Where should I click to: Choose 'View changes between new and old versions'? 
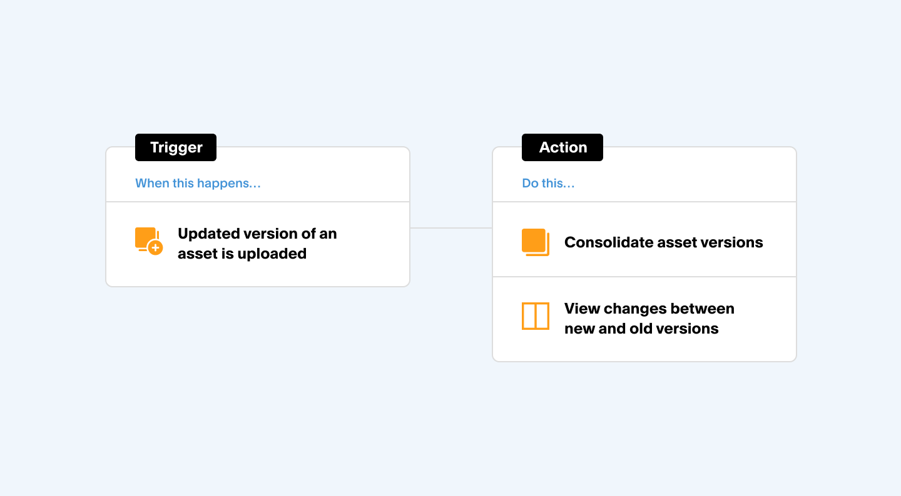pyautogui.click(x=649, y=319)
